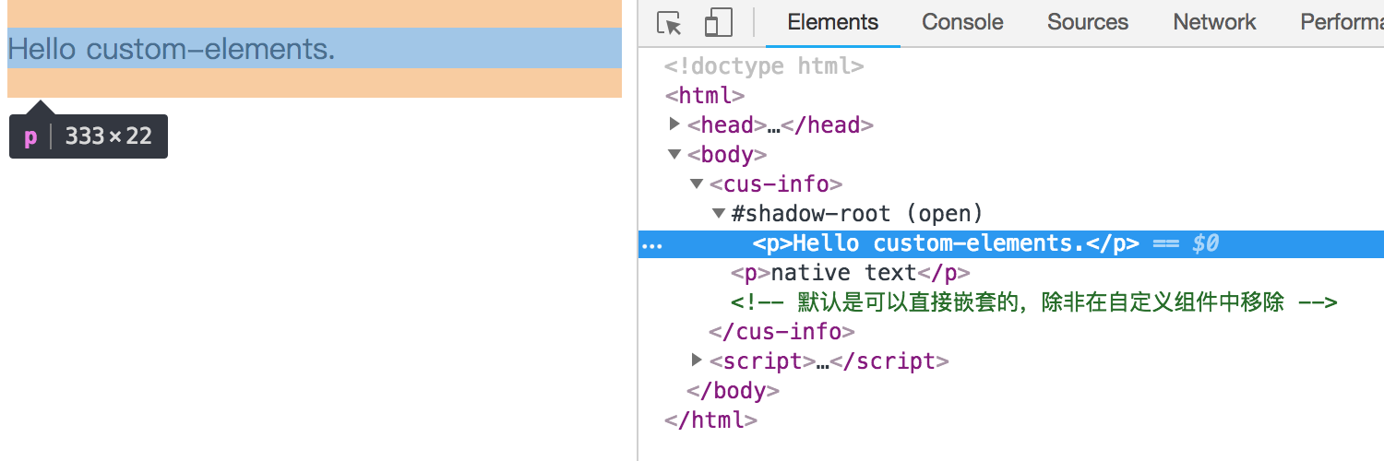Click the doctype html line
The height and width of the screenshot is (461, 1384).
tap(764, 66)
